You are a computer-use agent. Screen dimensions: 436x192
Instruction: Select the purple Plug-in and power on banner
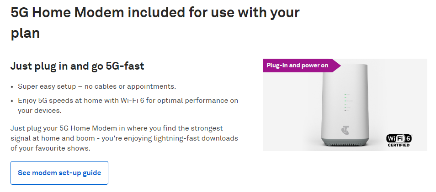[302, 66]
